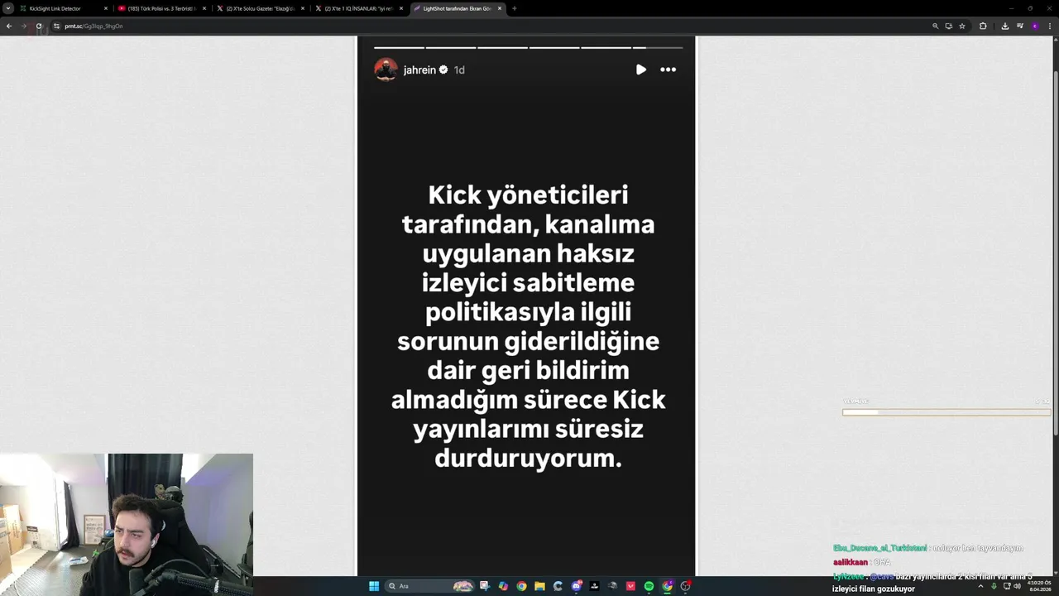The height and width of the screenshot is (596, 1059).
Task: Close the LightShot tab
Action: coord(500,8)
